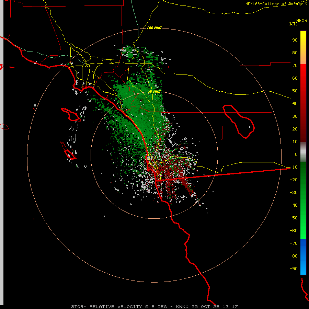This screenshot has width=309, height=309.
Task: Select the 40 knot scale label
Action: pyautogui.click(x=295, y=103)
